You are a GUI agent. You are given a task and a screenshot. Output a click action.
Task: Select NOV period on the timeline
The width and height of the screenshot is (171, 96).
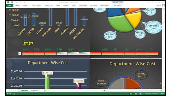(141, 54)
